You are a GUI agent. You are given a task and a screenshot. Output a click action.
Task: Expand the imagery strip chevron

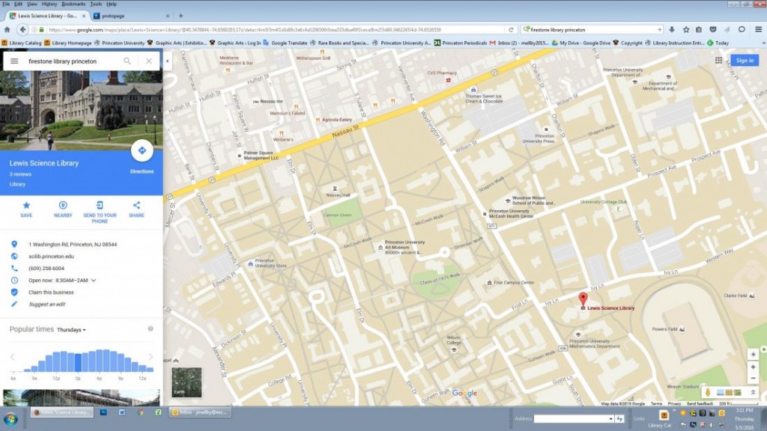753,392
